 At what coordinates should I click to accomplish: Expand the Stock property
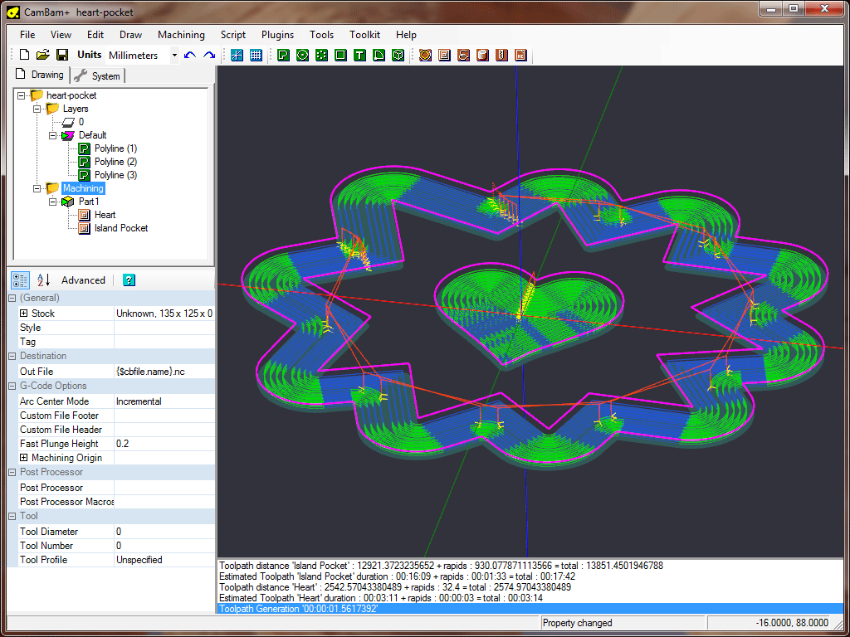tap(23, 314)
